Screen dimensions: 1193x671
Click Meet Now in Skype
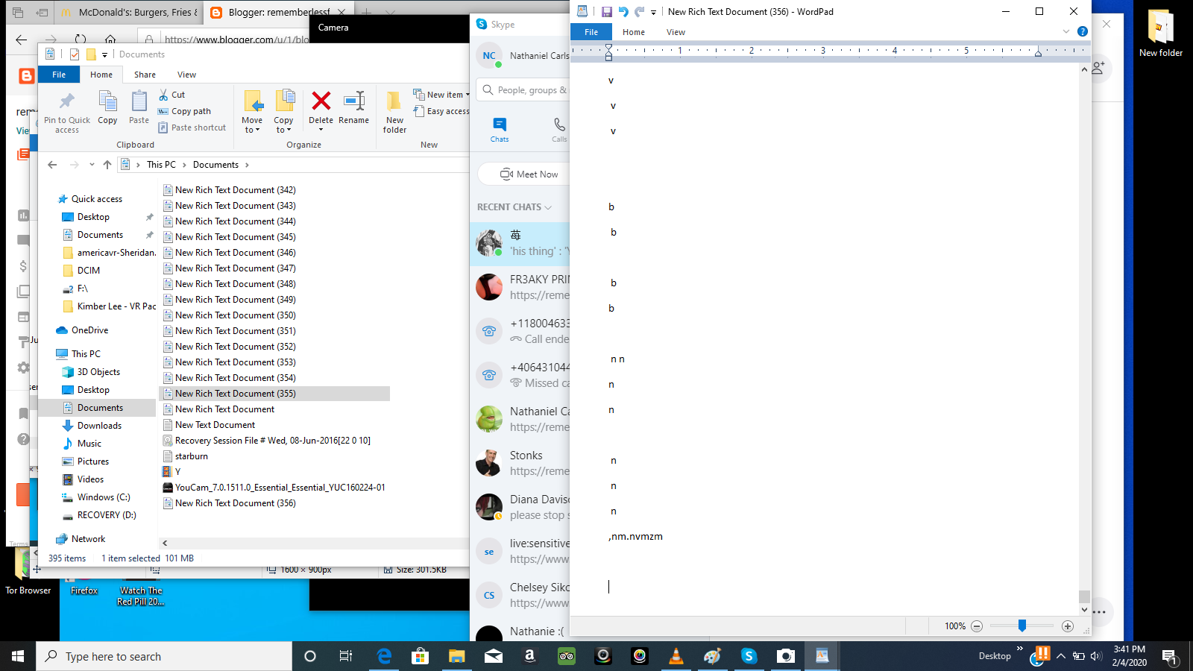(x=529, y=174)
